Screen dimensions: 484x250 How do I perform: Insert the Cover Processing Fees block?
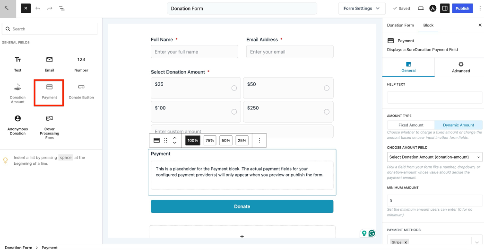pyautogui.click(x=49, y=127)
